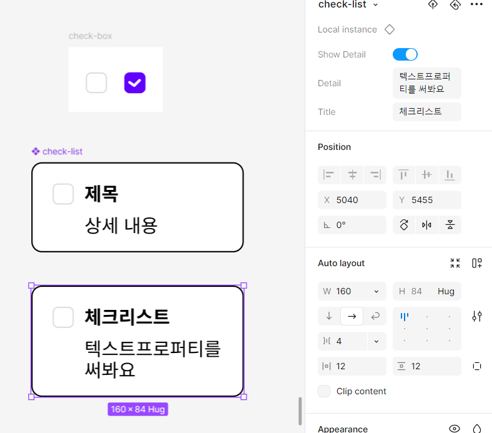
Task: Click the item spacing field 4
Action: pos(343,341)
